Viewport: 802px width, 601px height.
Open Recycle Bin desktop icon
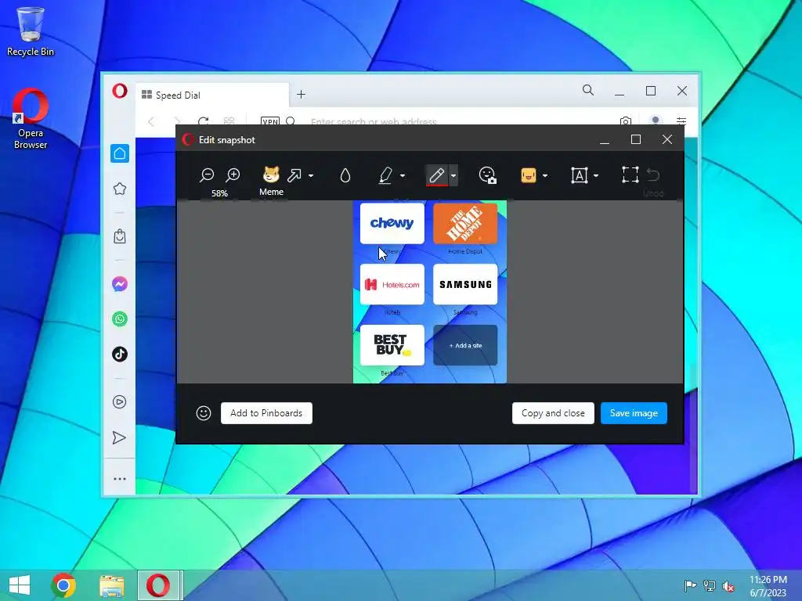(x=31, y=31)
